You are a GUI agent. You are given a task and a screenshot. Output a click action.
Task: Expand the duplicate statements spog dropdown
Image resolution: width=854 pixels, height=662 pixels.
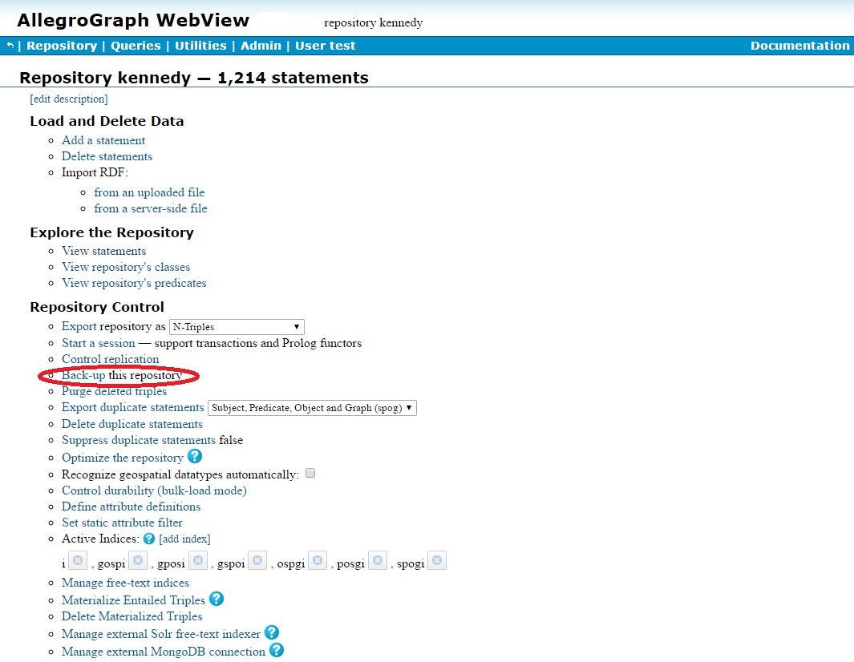coord(312,408)
